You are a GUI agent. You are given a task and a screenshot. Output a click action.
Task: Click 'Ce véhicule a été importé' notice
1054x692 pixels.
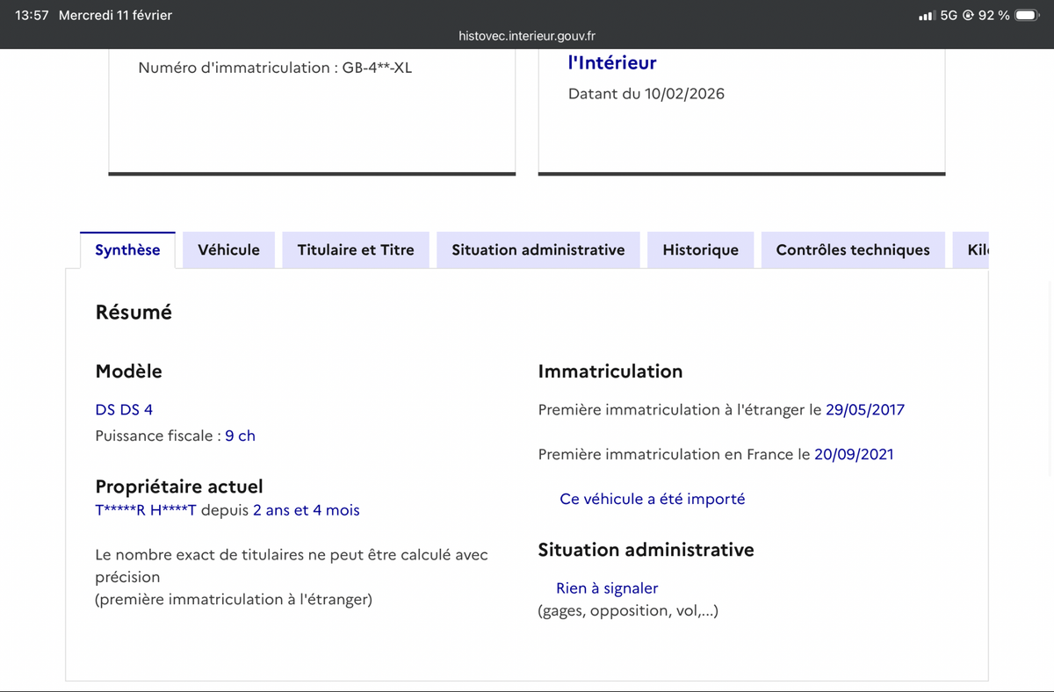click(x=652, y=499)
